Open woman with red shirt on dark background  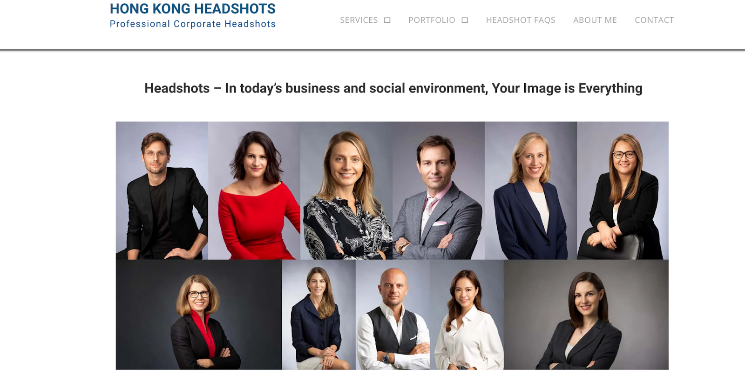(199, 315)
